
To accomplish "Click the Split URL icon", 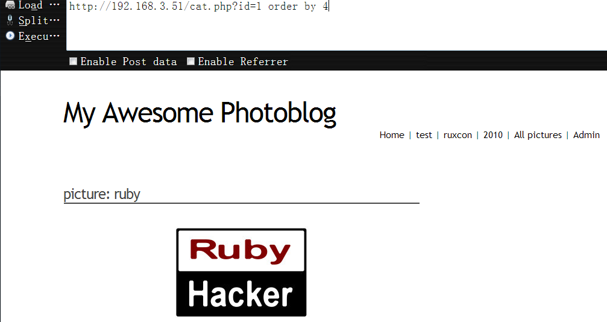I will 10,20.
